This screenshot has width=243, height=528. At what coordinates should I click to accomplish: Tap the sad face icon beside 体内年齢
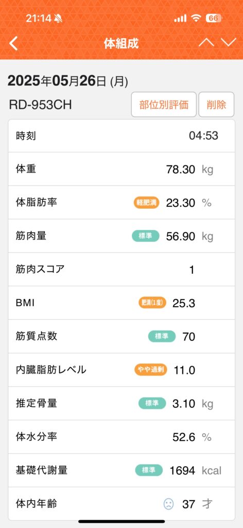pyautogui.click(x=168, y=504)
